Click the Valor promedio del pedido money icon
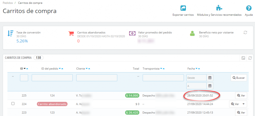This screenshot has width=255, height=116. pyautogui.click(x=132, y=33)
